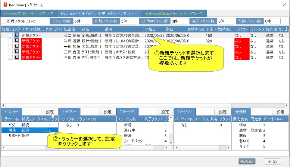The height and width of the screenshot is (167, 290).
Task: Toggle the 処理チケットチェック checkbox
Action: click(3, 21)
